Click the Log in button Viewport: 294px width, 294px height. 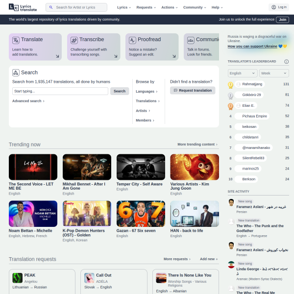(x=279, y=7)
